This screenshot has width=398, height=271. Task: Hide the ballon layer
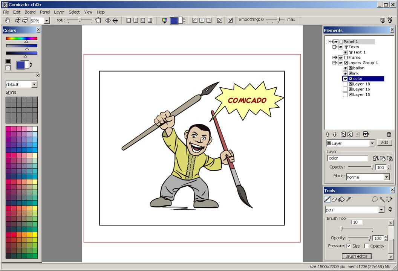(x=345, y=68)
